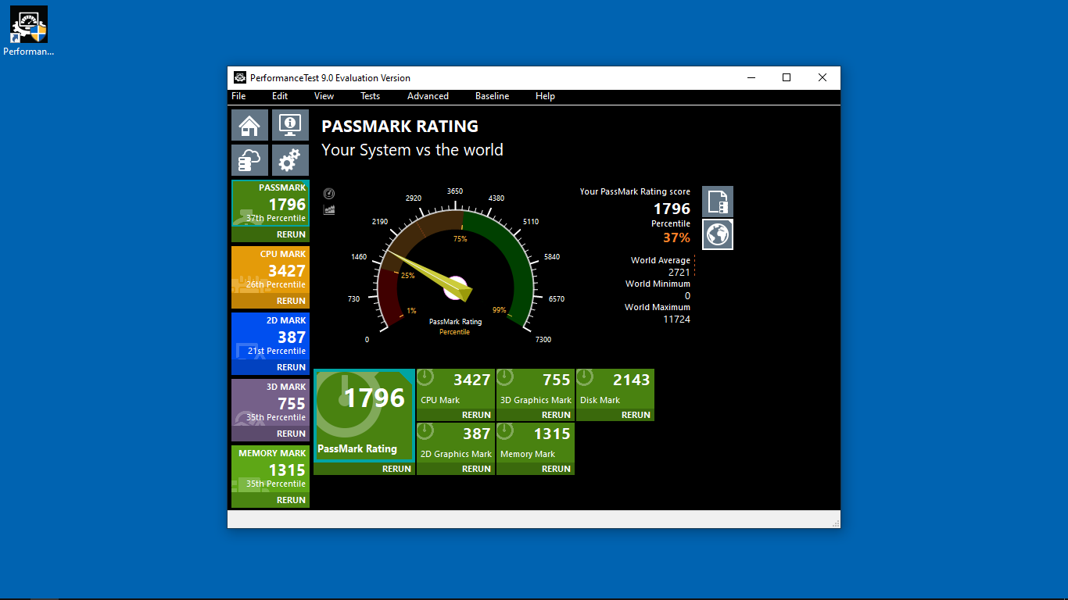Open the Baseline menu
Screen dimensions: 1068x600
[x=492, y=96]
